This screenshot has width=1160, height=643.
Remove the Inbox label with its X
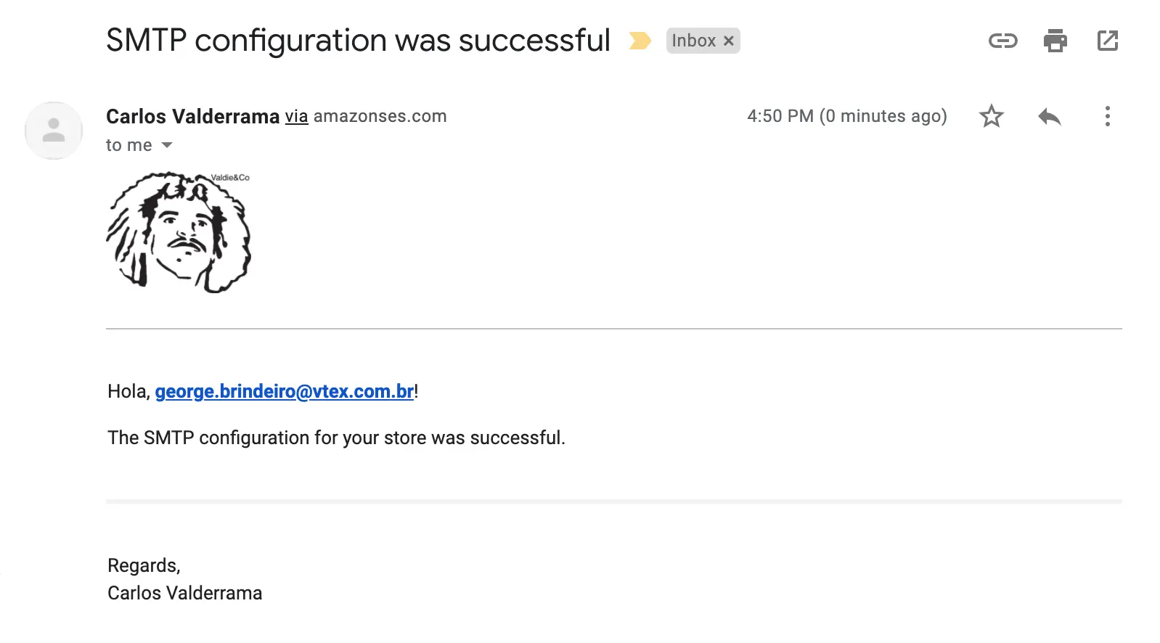[x=729, y=41]
